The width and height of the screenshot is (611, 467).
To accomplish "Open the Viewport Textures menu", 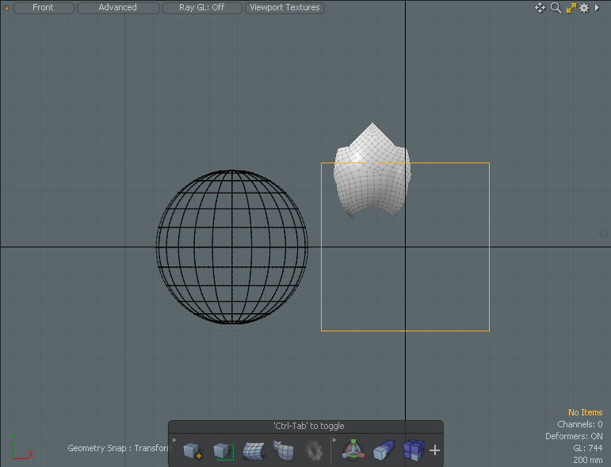I will [x=284, y=7].
